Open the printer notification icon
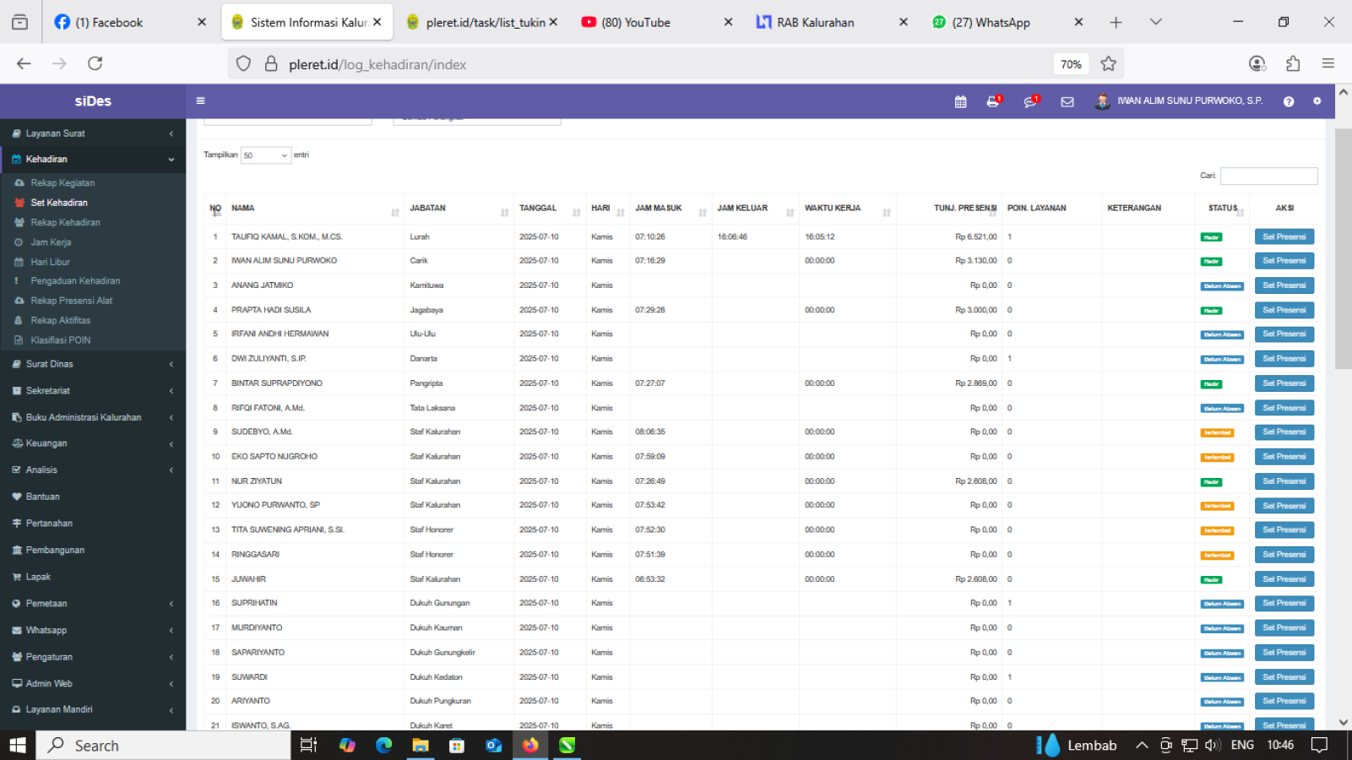The image size is (1352, 760). (x=993, y=101)
